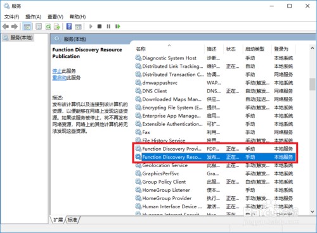Click the Refresh toolbar icon
The width and height of the screenshot is (317, 233).
coord(48,27)
